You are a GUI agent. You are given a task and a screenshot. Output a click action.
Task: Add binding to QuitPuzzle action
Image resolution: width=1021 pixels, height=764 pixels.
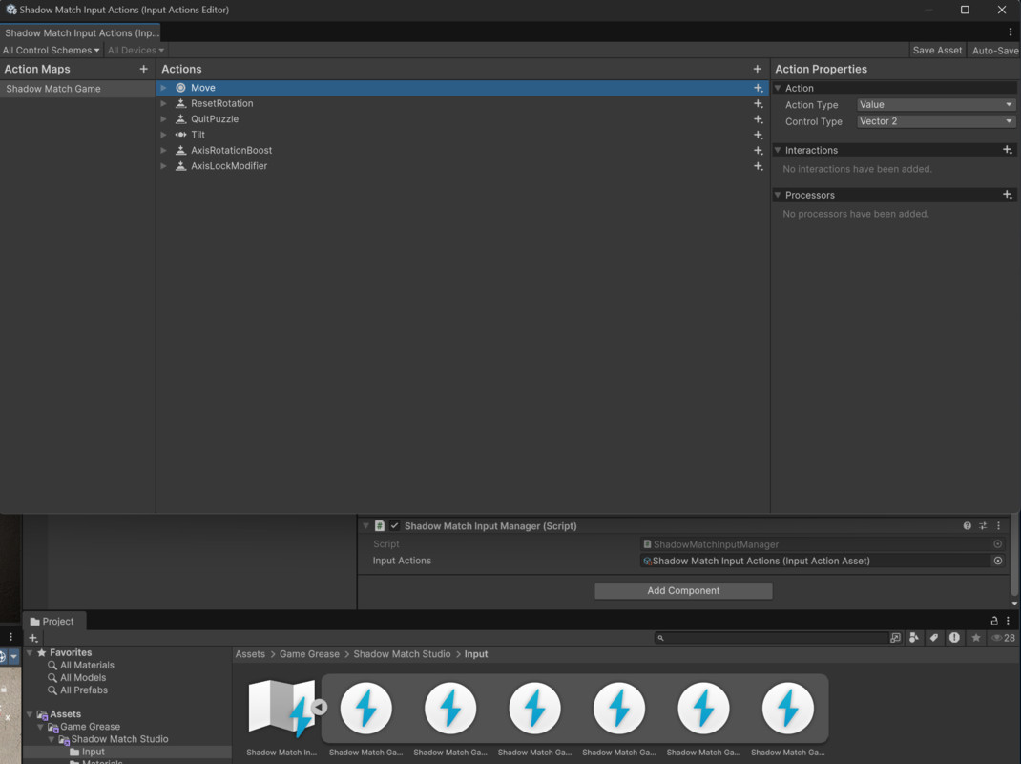[x=758, y=119]
